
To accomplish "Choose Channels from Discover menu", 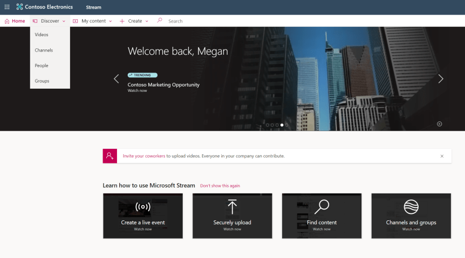I will tap(44, 50).
